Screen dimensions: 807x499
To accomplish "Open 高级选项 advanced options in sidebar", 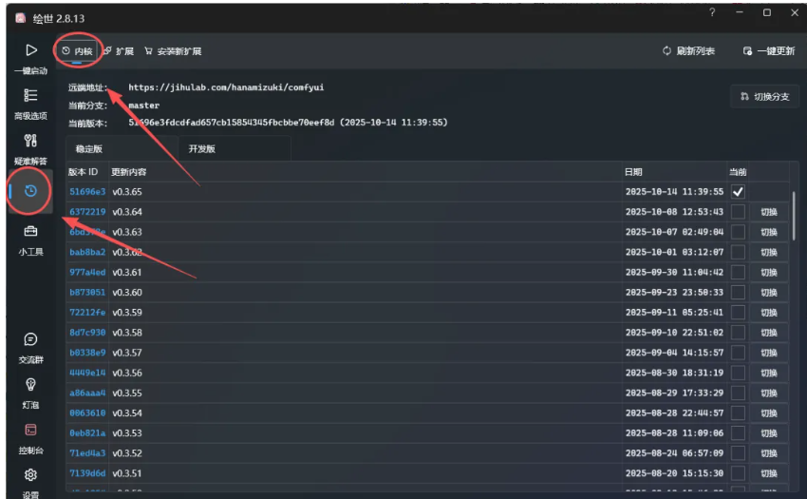I will tap(30, 102).
